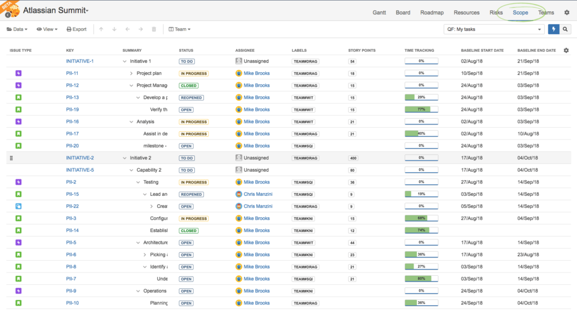Click Mike Brooks avatar on PII-19 row

point(239,110)
